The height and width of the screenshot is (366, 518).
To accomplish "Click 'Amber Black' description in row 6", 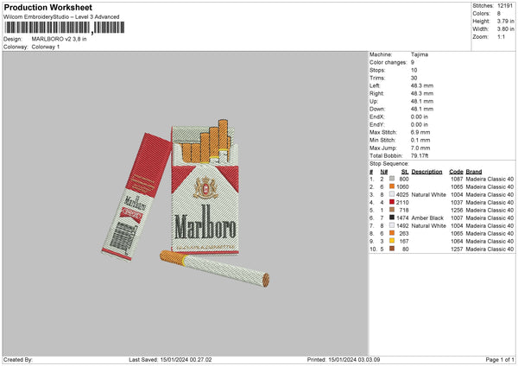I will point(427,218).
